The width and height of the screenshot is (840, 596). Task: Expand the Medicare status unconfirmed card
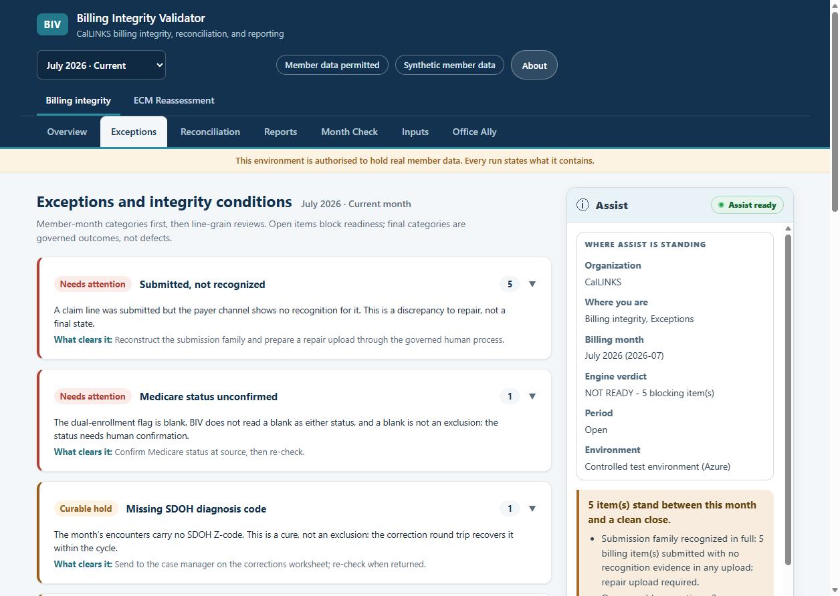532,396
